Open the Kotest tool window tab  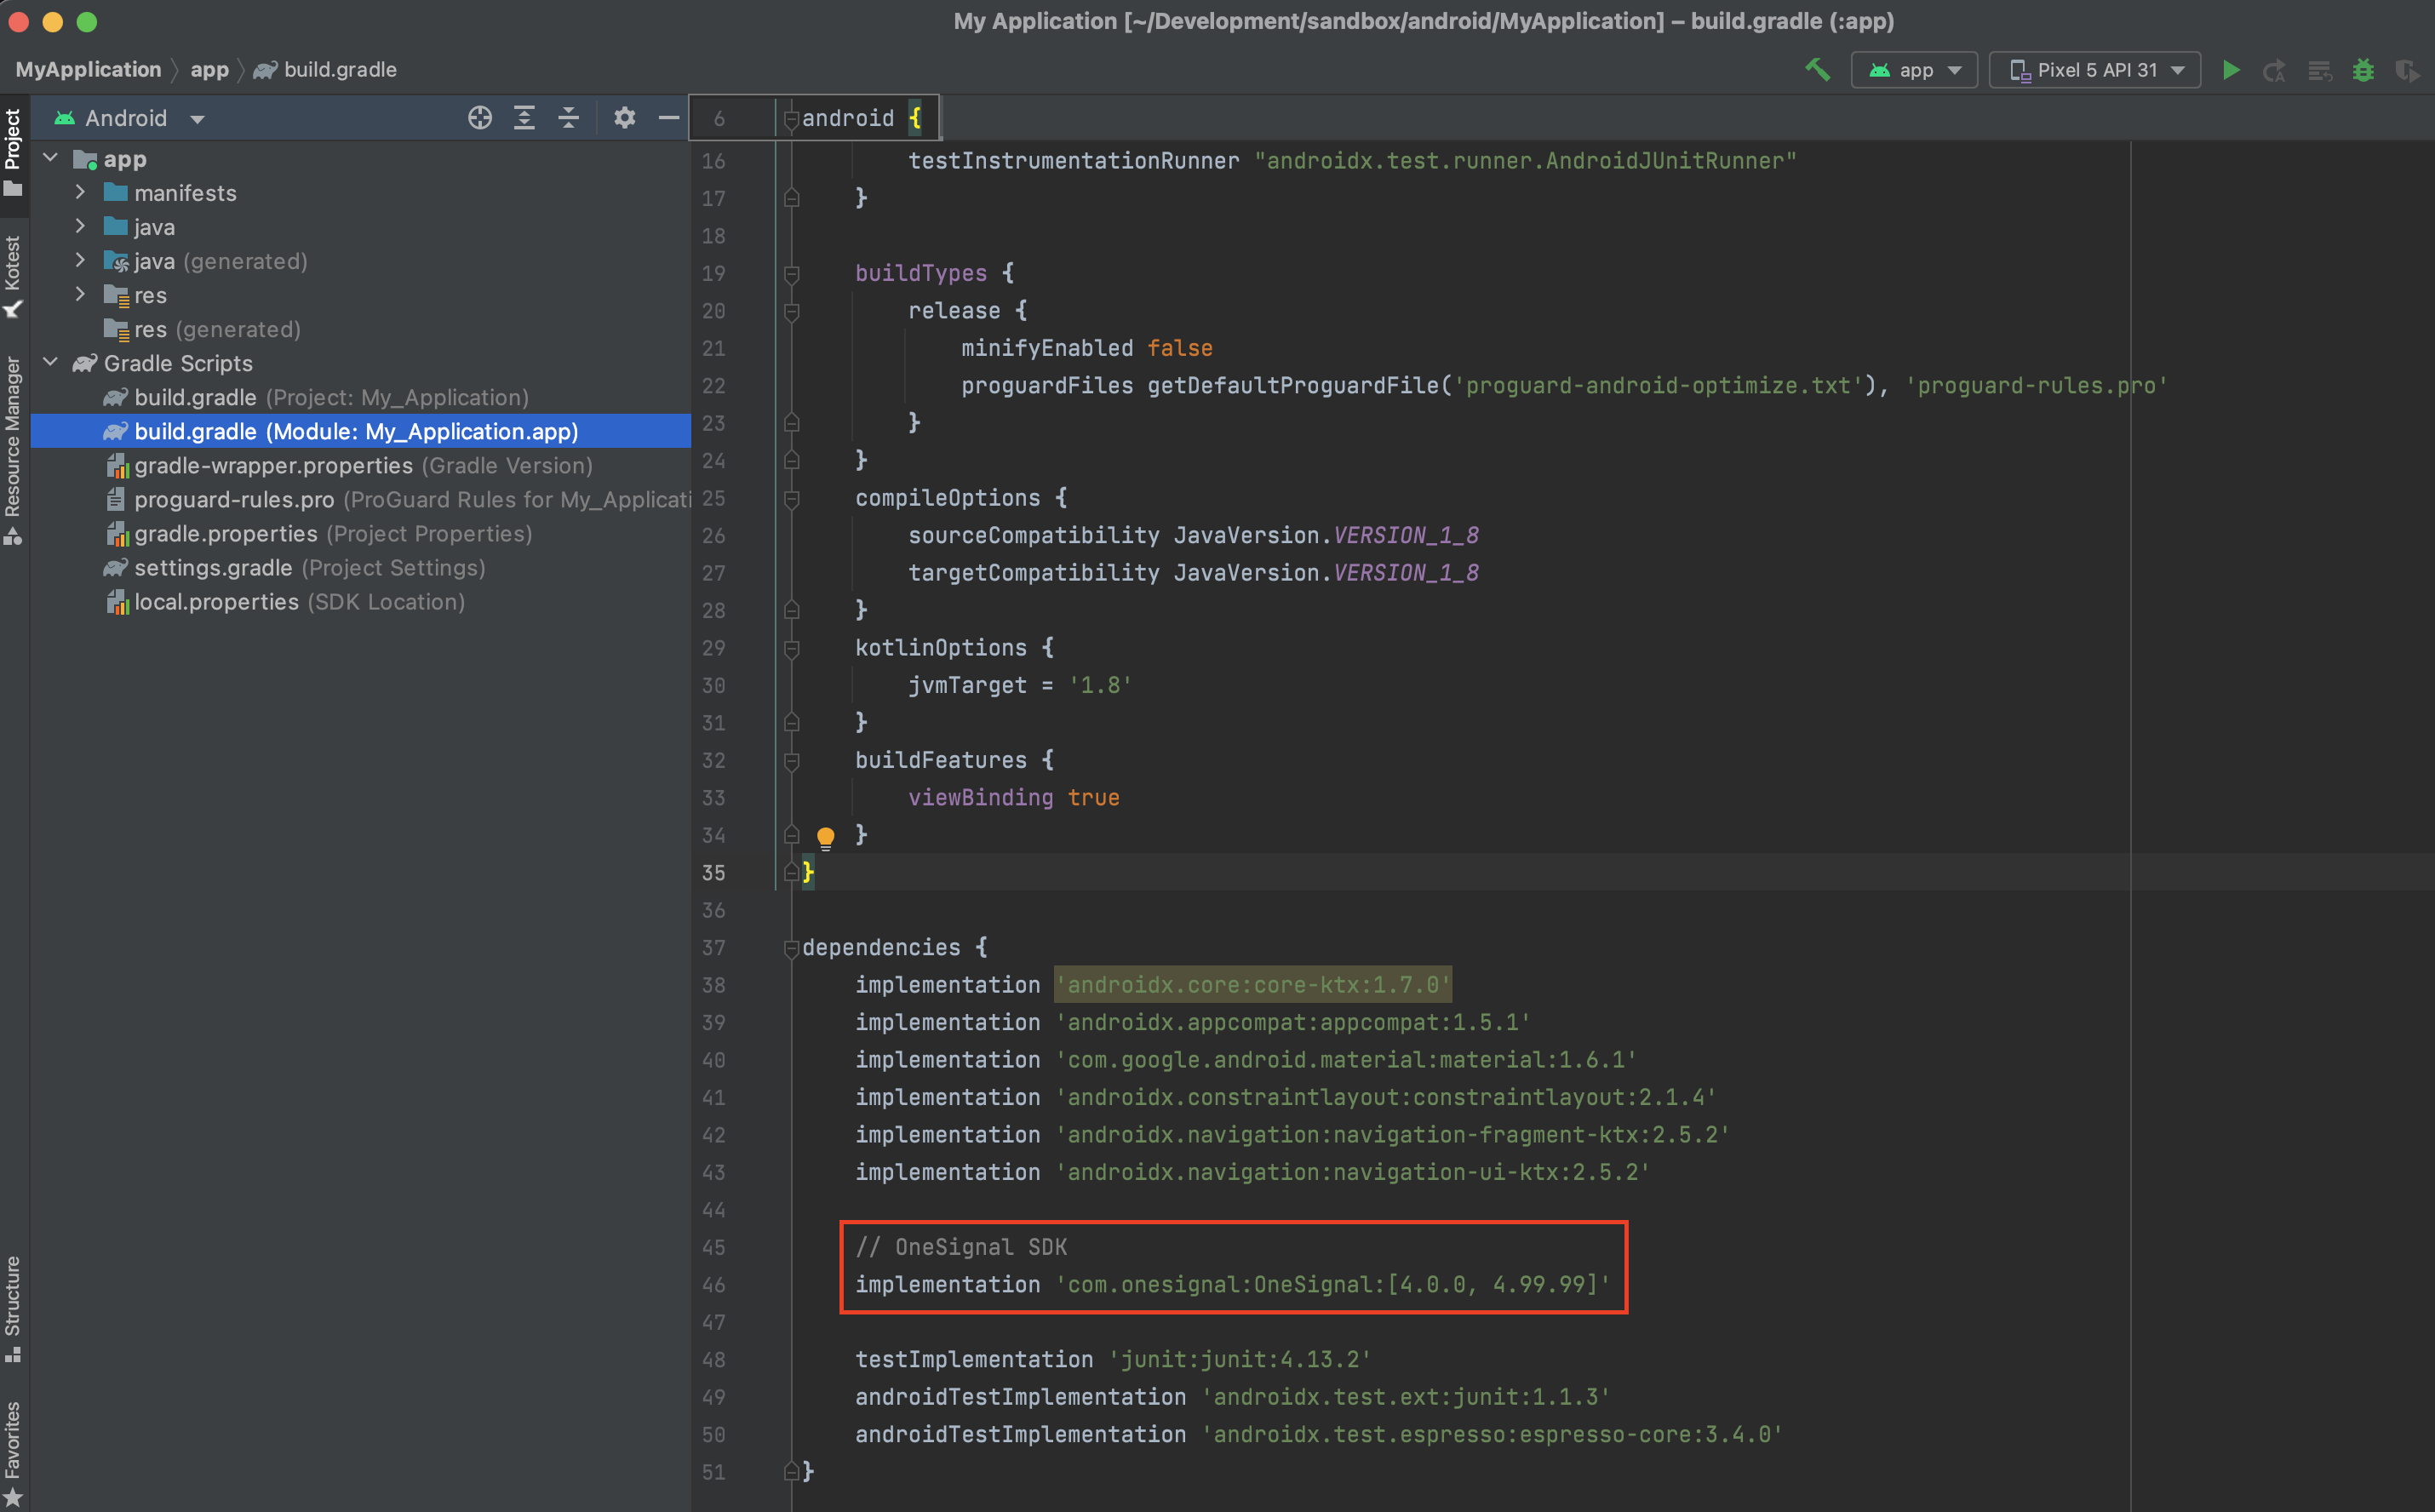pyautogui.click(x=13, y=277)
